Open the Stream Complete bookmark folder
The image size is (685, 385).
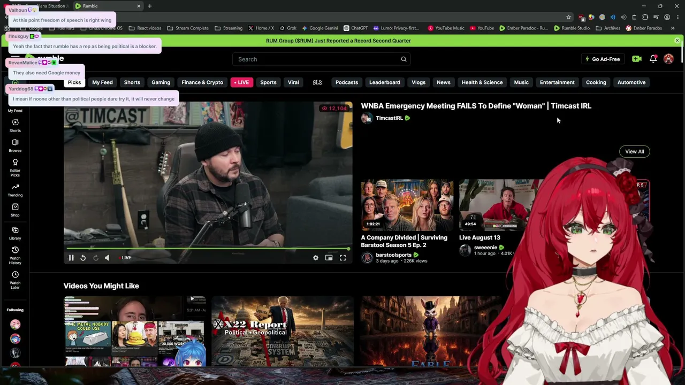pos(188,28)
